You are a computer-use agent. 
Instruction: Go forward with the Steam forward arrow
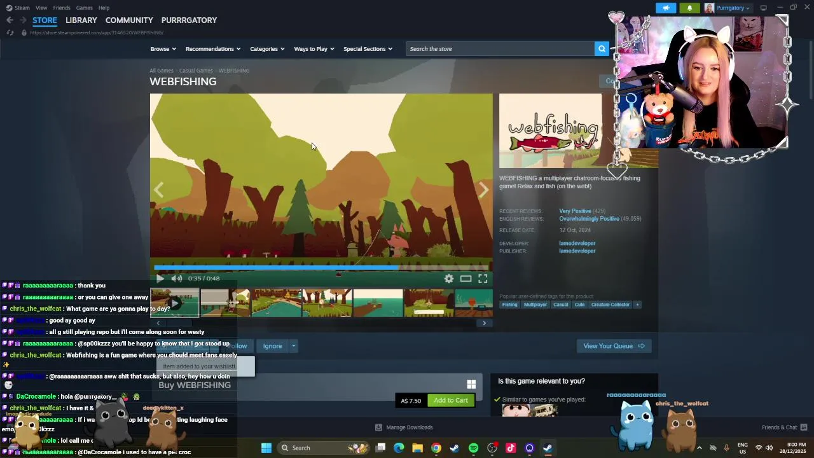tap(23, 20)
